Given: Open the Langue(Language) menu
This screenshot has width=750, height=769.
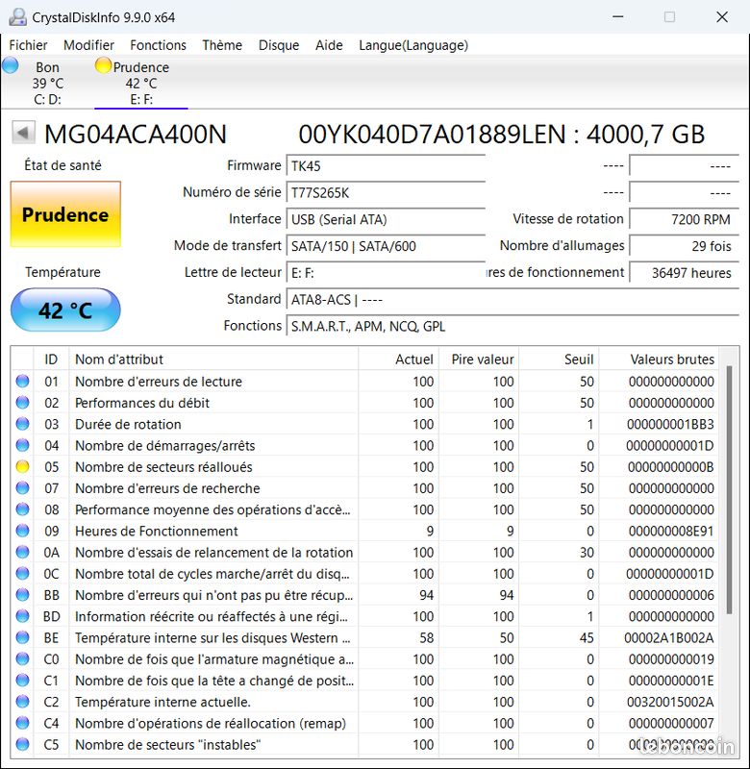Looking at the screenshot, I should pos(413,45).
